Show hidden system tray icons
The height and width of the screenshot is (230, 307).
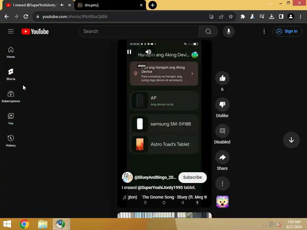pyautogui.click(x=264, y=224)
